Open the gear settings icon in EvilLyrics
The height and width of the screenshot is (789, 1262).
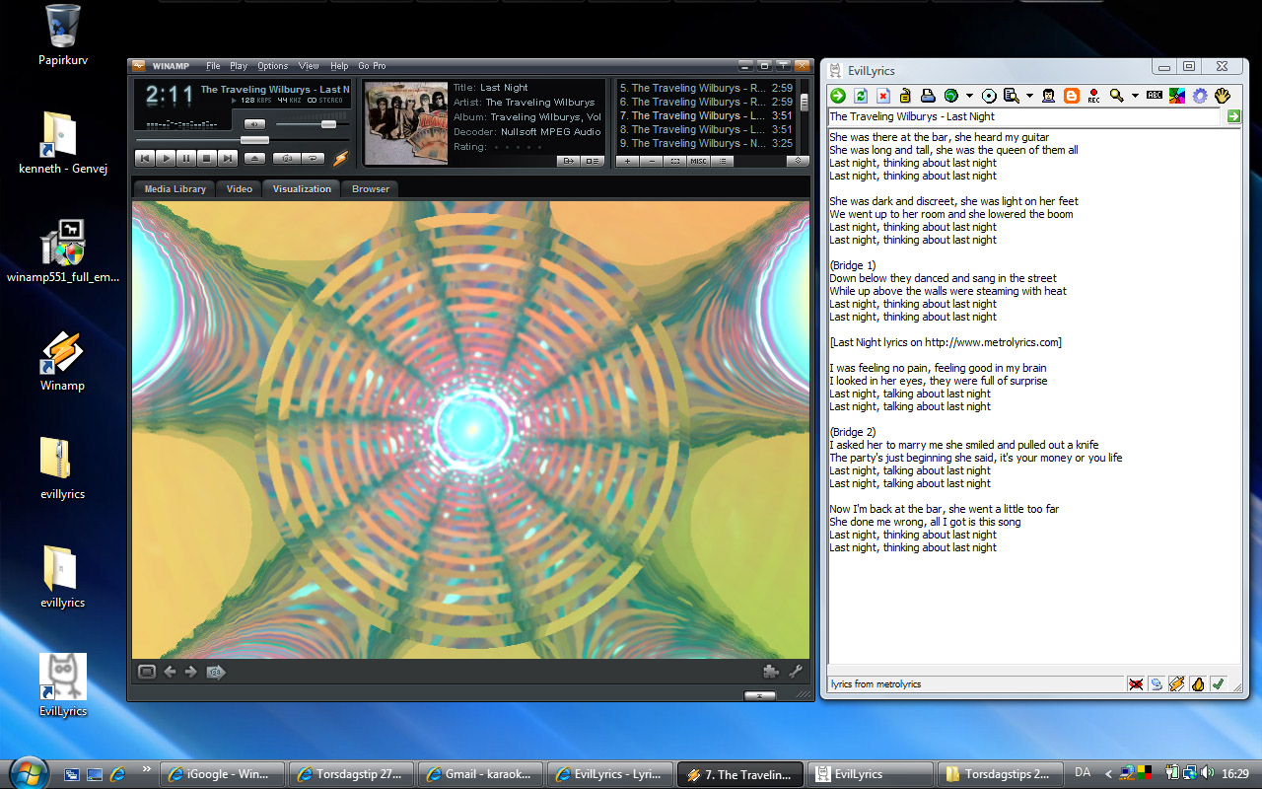1200,96
